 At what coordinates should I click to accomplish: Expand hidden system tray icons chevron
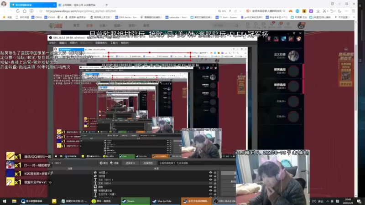[x=328, y=201]
